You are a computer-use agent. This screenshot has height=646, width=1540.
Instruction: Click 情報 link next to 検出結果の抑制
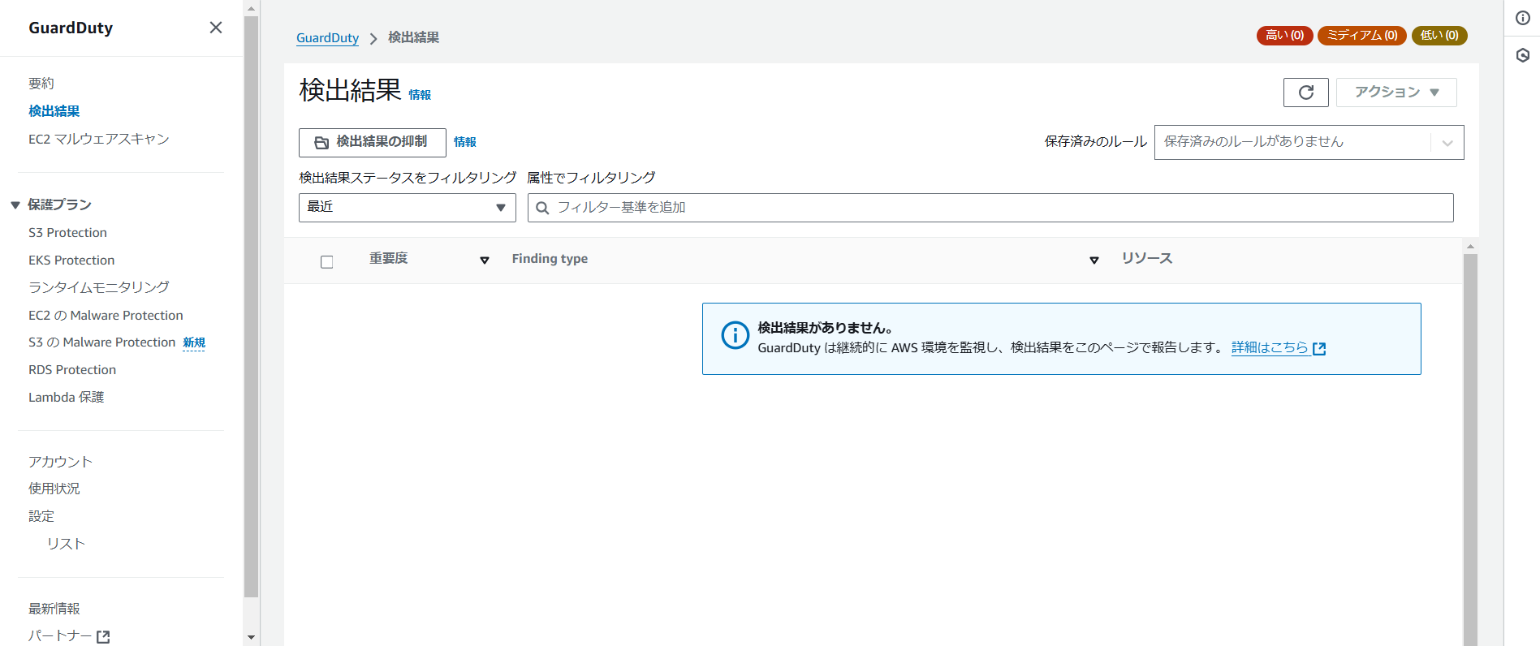click(465, 142)
